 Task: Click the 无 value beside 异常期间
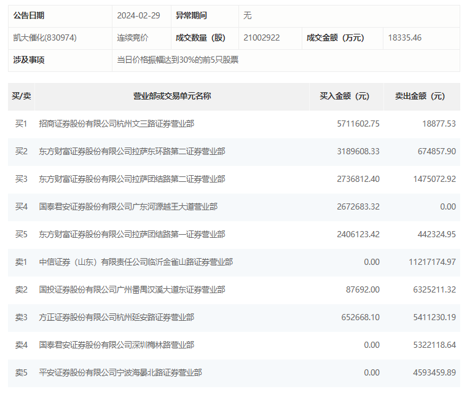click(248, 15)
